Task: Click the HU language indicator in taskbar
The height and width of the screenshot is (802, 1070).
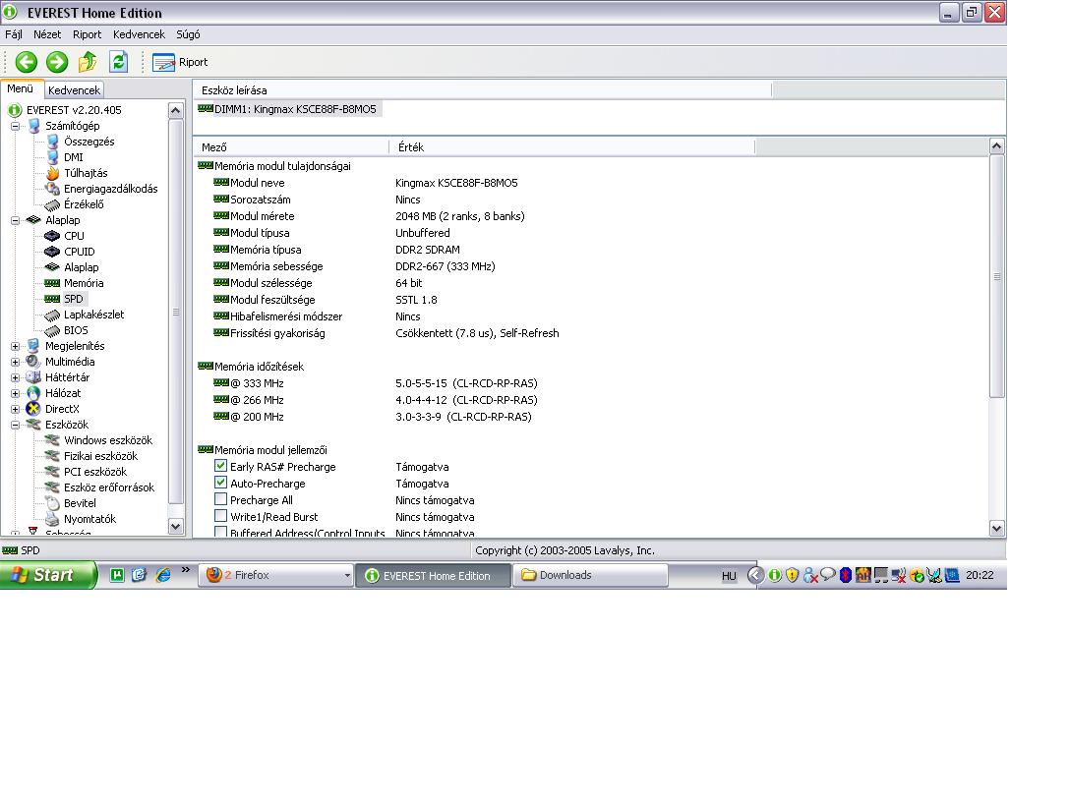Action: point(729,576)
